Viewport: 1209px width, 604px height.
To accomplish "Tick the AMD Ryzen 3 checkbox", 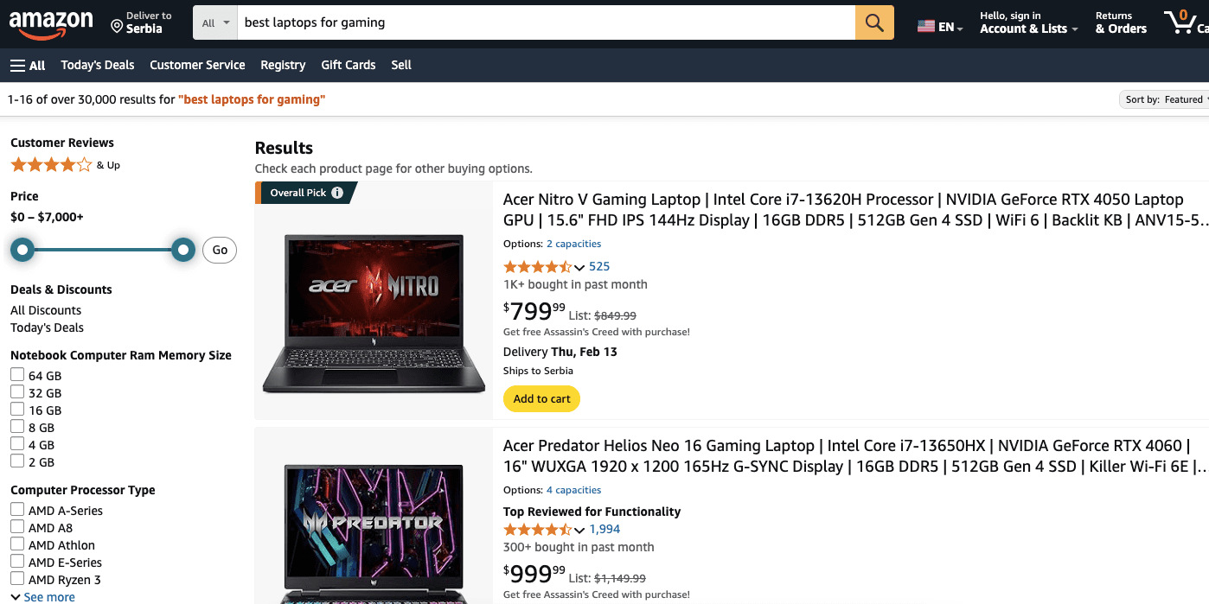I will tap(17, 579).
